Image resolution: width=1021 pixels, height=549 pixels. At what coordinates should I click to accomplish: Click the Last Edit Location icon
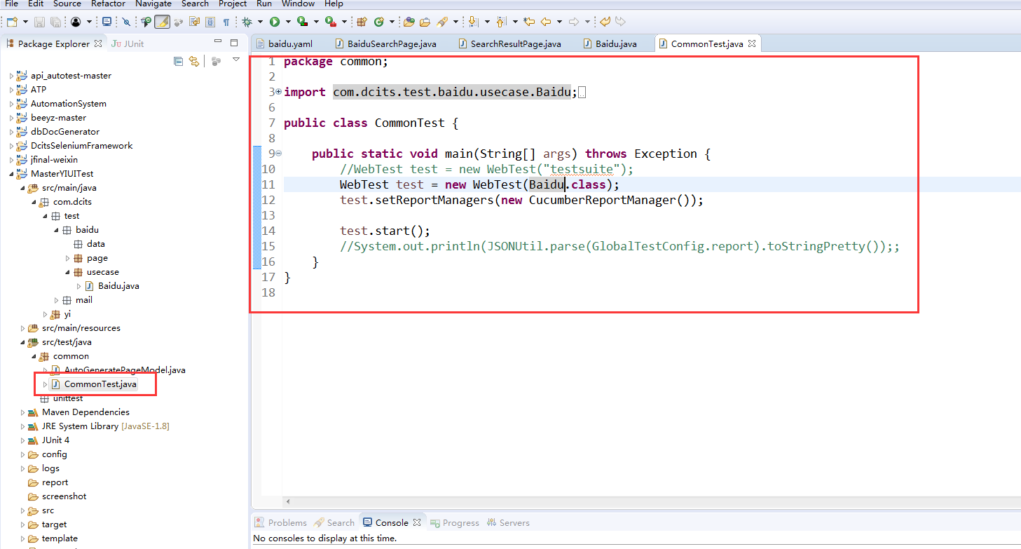point(529,22)
